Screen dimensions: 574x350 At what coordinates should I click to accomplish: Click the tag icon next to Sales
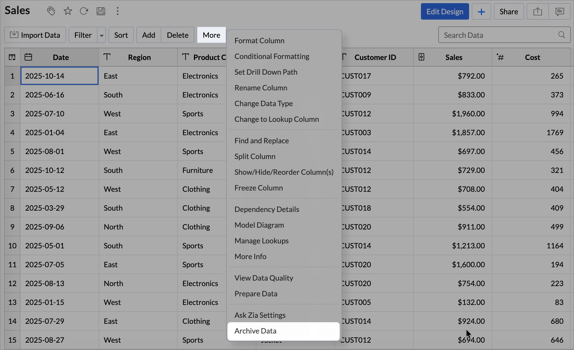51,11
